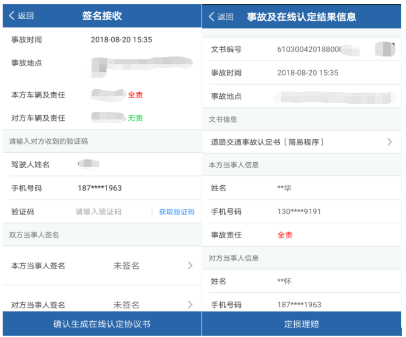Tap the 返回 text on the left screen
Screen dimensions: 406x337
[20, 15]
